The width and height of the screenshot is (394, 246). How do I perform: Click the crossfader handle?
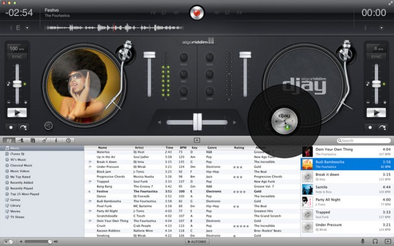click(197, 122)
